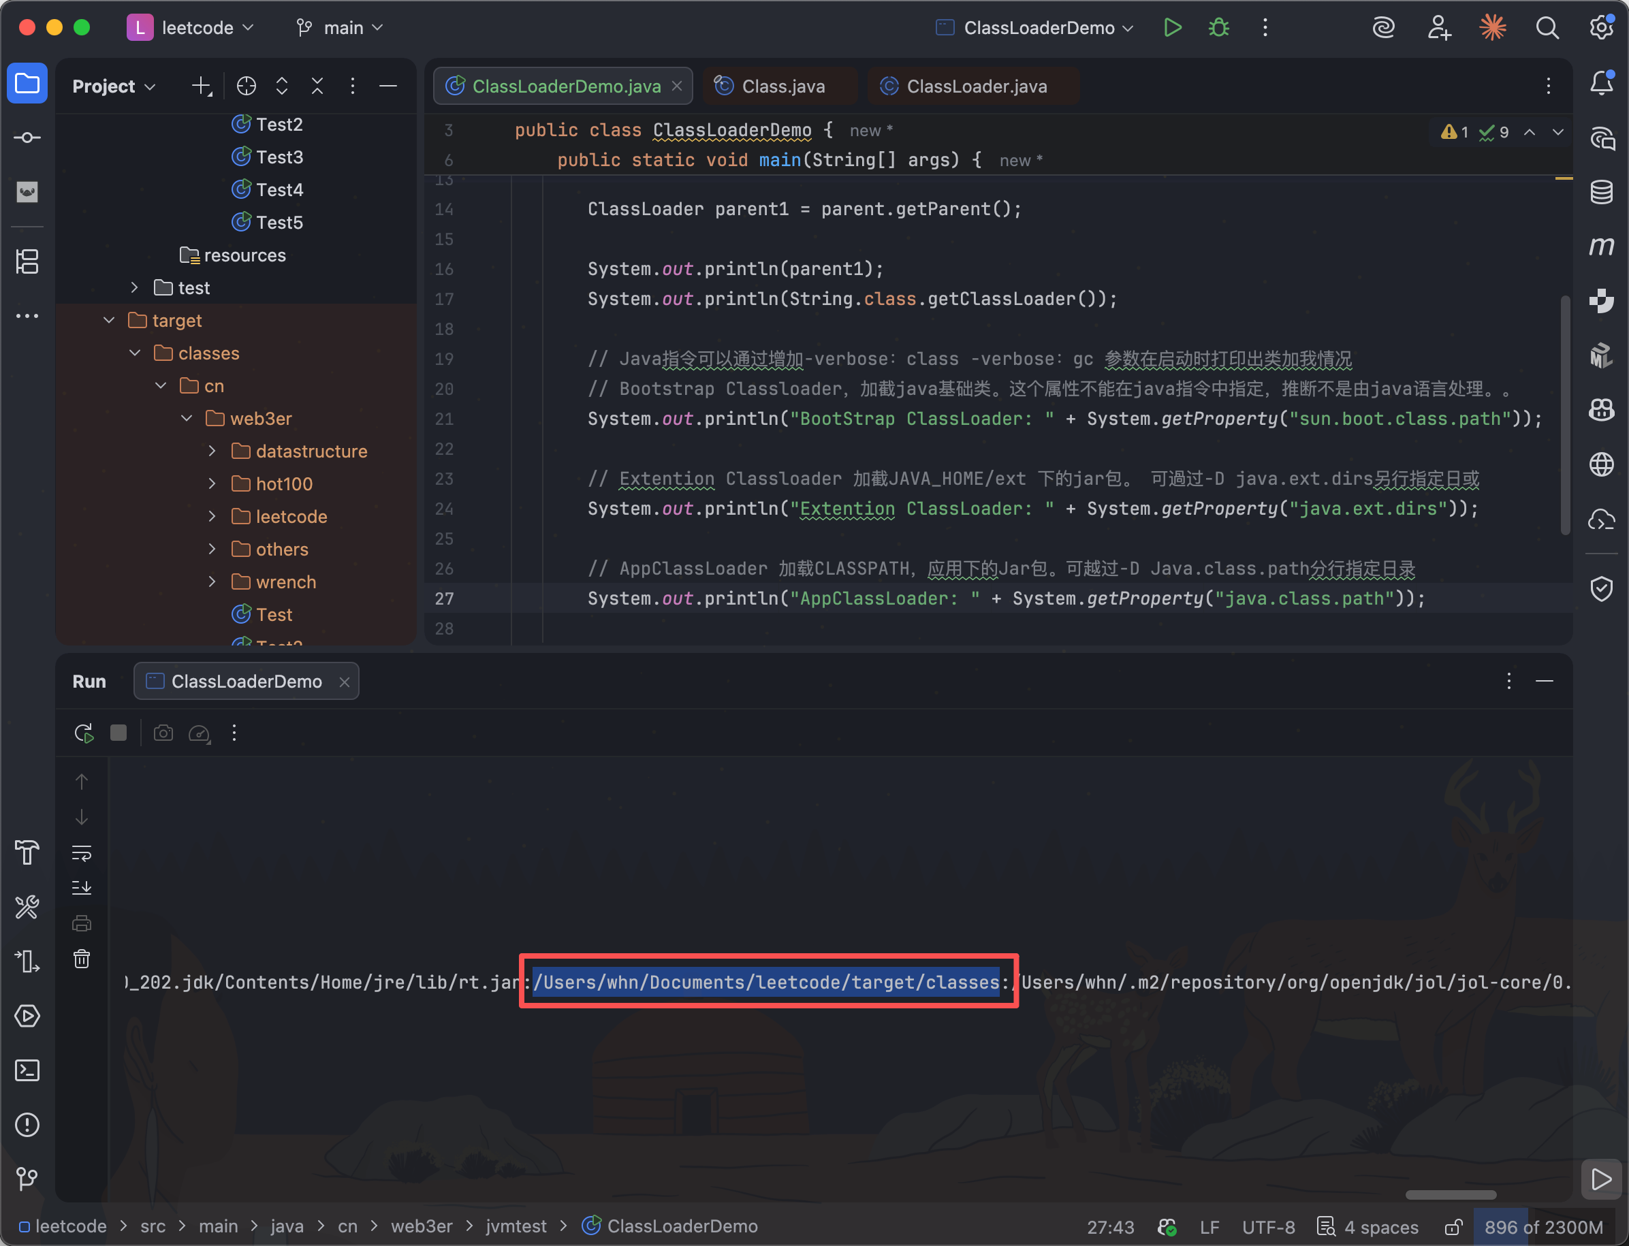Toggle read-only lock in status bar

tap(1453, 1227)
